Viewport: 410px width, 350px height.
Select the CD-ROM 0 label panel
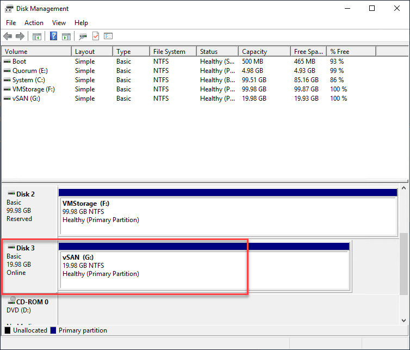pos(30,310)
